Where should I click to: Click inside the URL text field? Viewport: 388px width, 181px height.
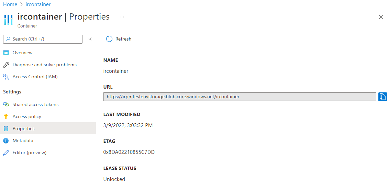[240, 97]
